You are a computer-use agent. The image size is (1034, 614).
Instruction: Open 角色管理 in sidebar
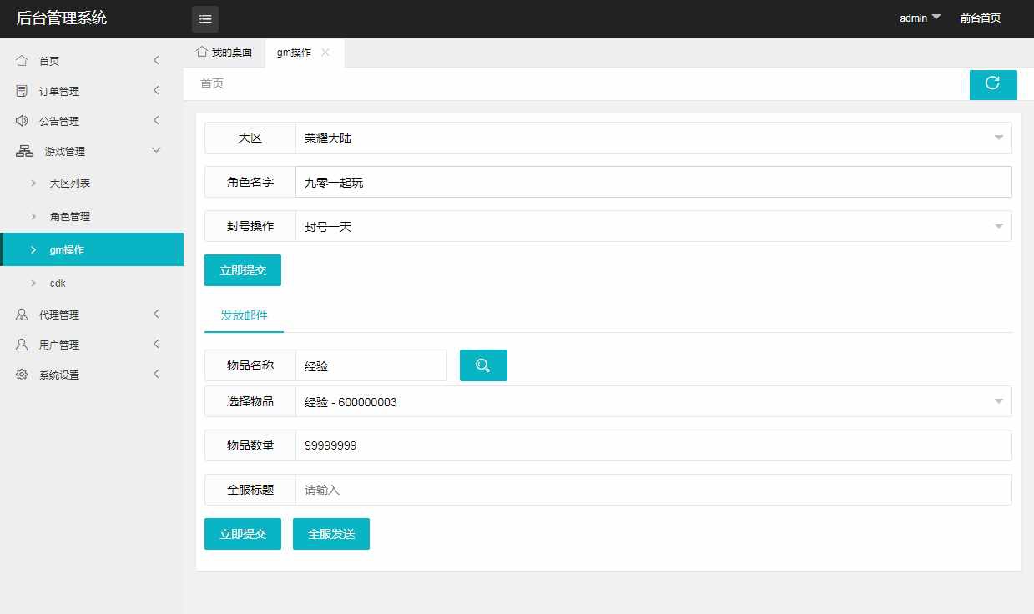92,216
